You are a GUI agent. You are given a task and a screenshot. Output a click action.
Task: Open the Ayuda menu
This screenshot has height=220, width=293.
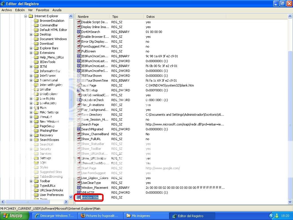click(x=57, y=10)
